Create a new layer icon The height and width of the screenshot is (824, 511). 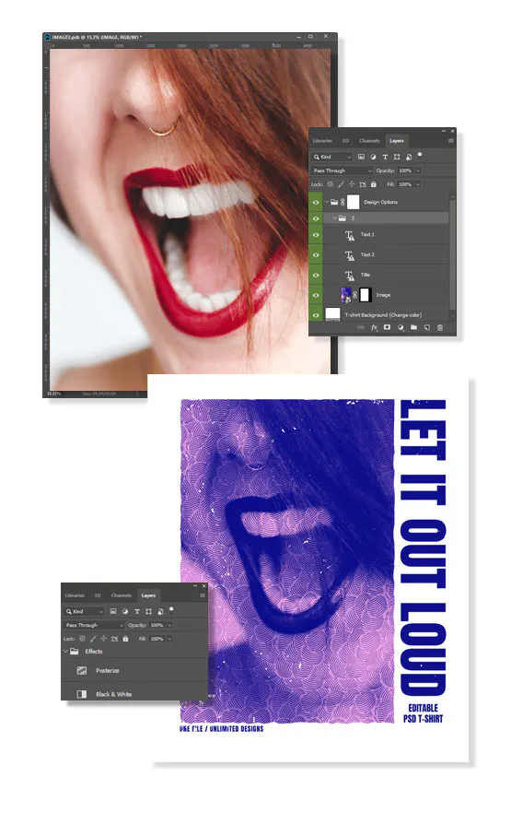(427, 327)
